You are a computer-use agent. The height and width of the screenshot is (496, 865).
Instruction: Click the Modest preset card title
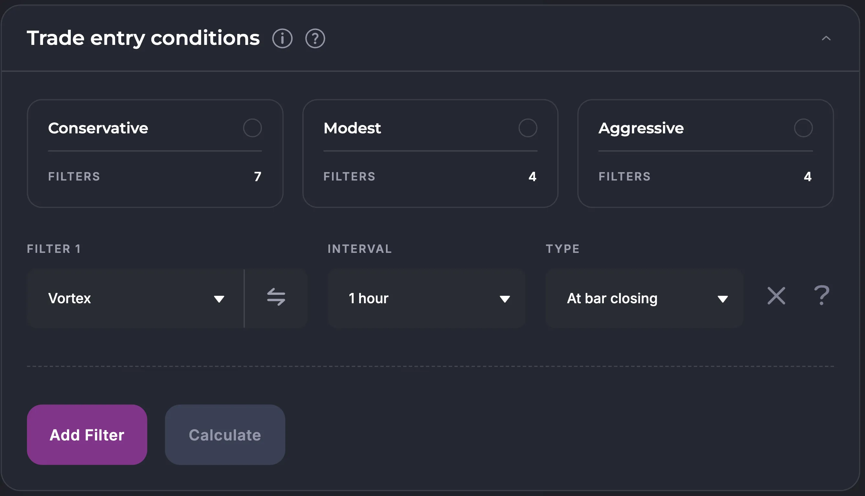pos(352,128)
